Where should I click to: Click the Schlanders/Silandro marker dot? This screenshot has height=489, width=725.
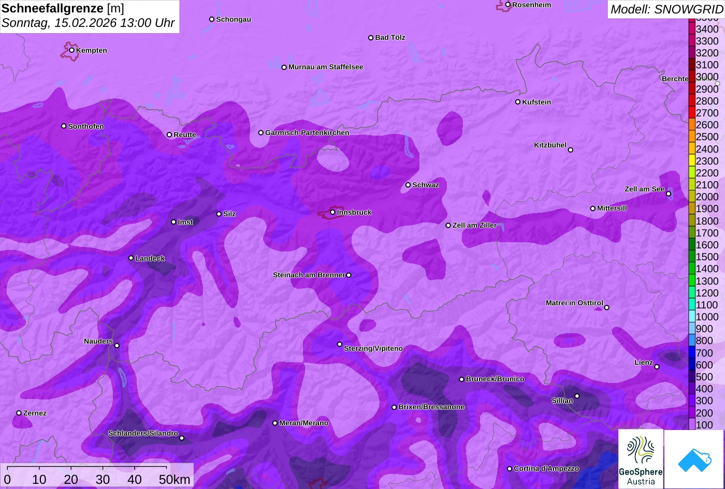point(182,438)
